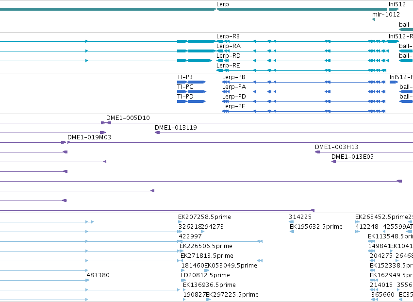The height and width of the screenshot is (302, 413).
Task: Click the Tl-PC protein feature label
Action: click(185, 87)
